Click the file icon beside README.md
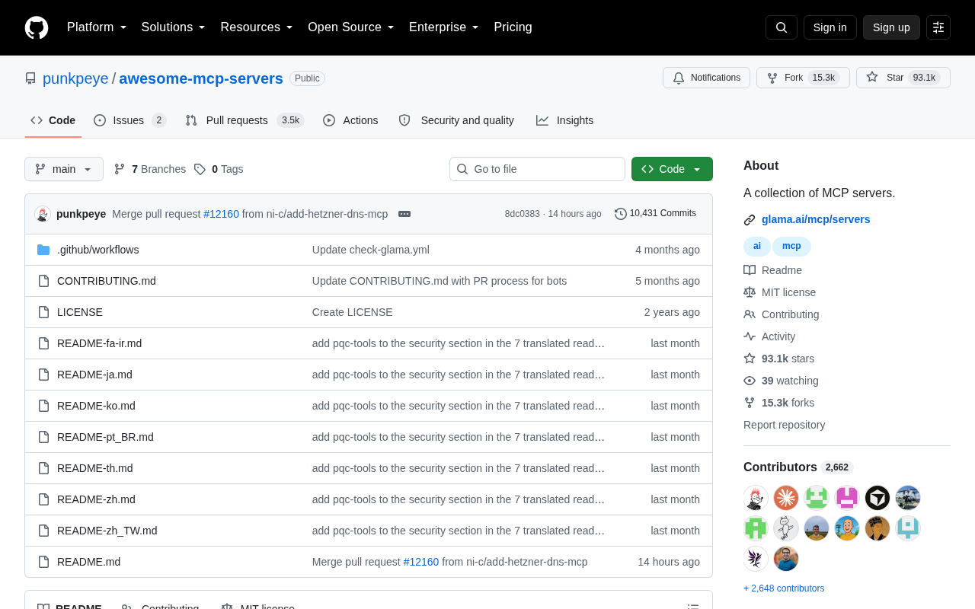 tap(43, 562)
